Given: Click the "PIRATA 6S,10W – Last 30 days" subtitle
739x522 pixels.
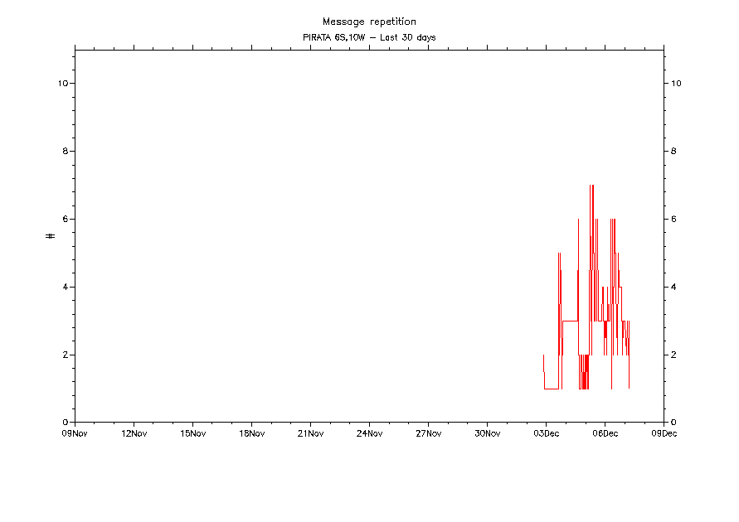Looking at the screenshot, I should point(369,37).
